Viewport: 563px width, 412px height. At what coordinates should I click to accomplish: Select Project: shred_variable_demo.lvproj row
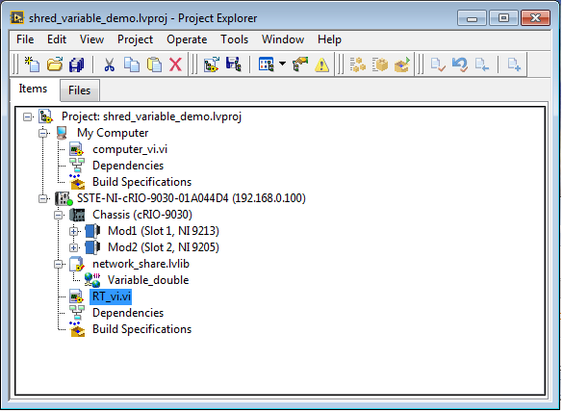[151, 116]
